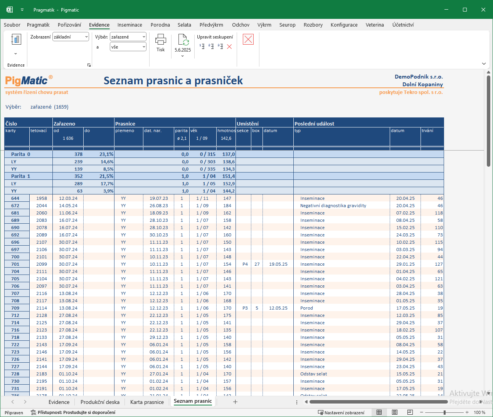This screenshot has height=417, width=493.
Task: Click the horizontal scrollbar thumb
Action: (378, 402)
